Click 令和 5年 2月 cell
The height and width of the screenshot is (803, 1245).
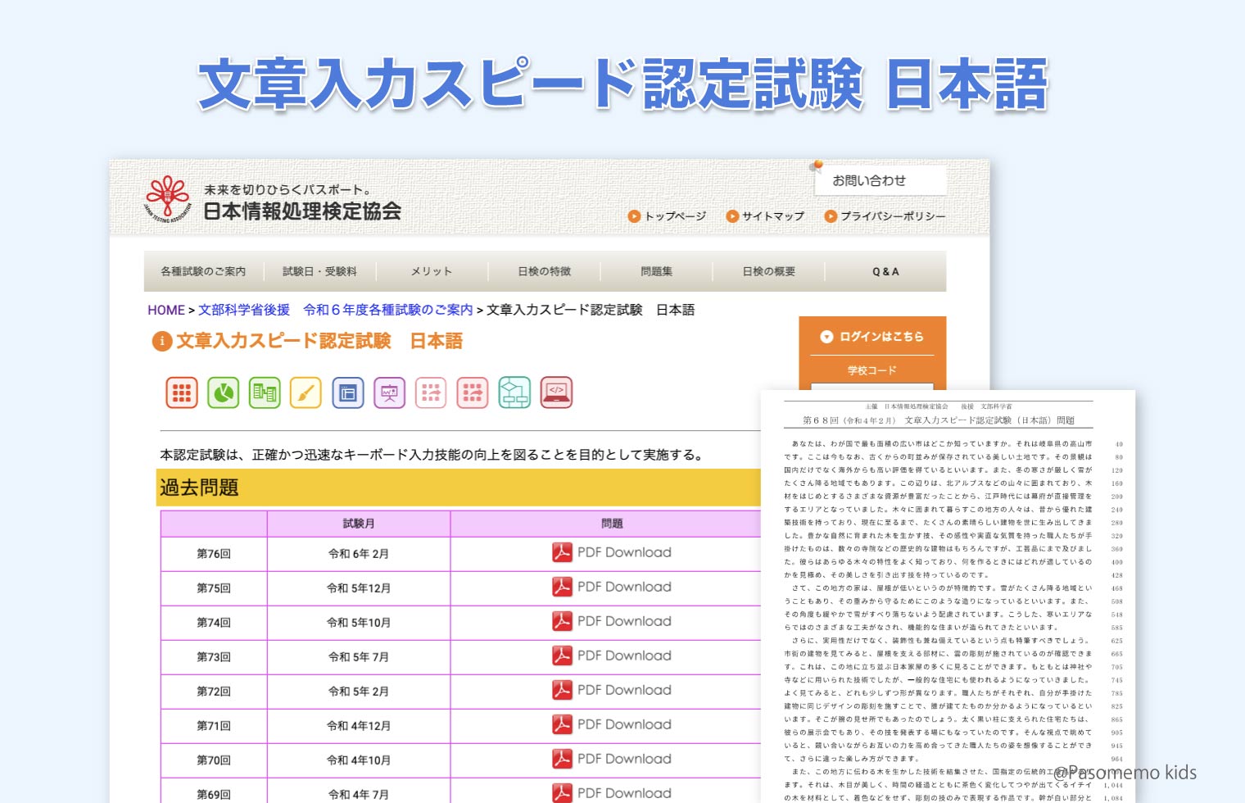(359, 692)
